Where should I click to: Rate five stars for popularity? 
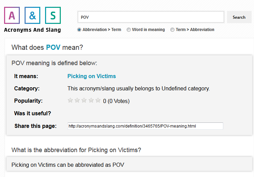[x=98, y=101]
